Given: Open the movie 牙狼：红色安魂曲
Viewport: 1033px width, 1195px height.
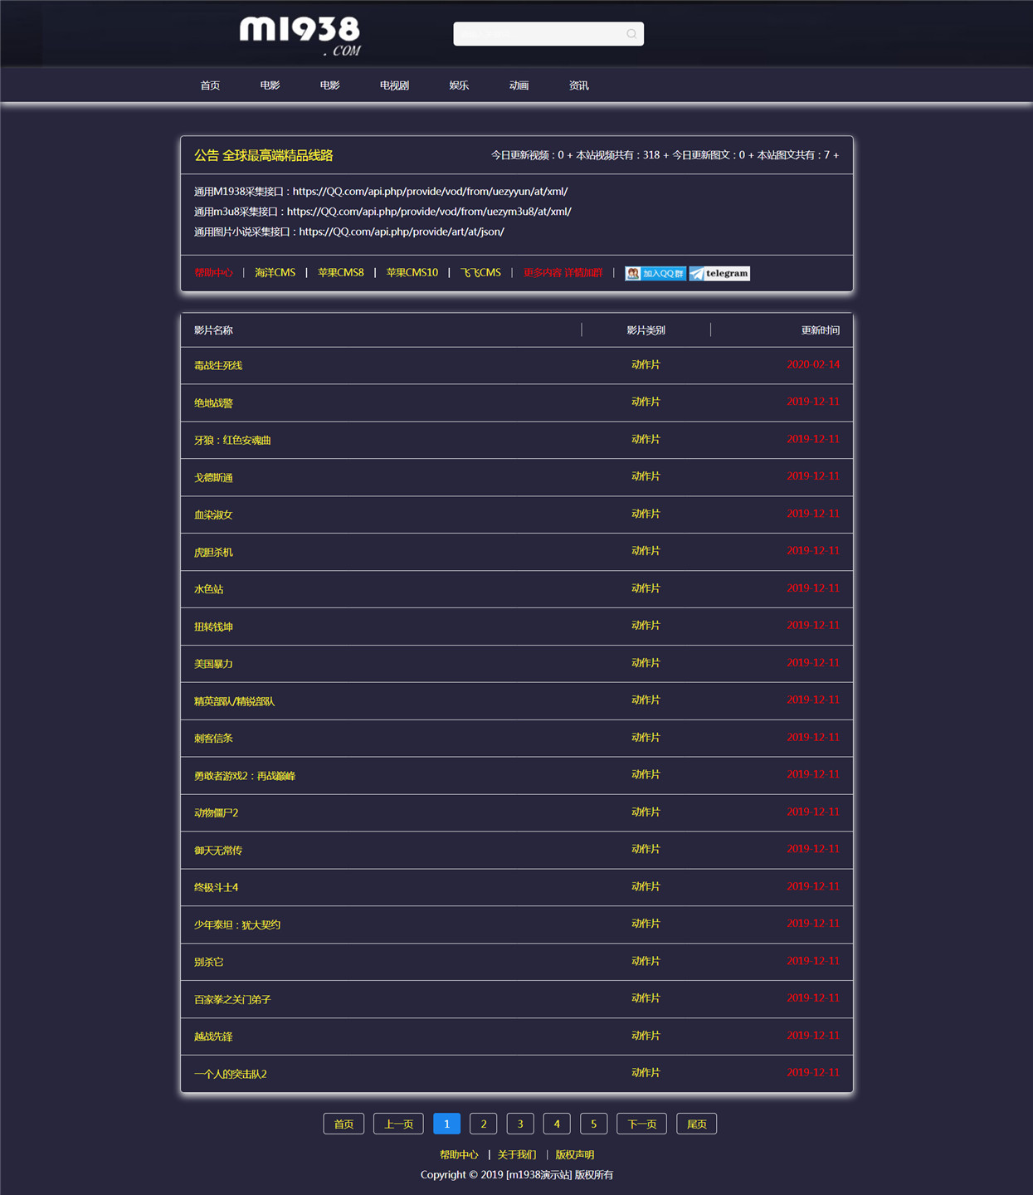Looking at the screenshot, I should [232, 441].
